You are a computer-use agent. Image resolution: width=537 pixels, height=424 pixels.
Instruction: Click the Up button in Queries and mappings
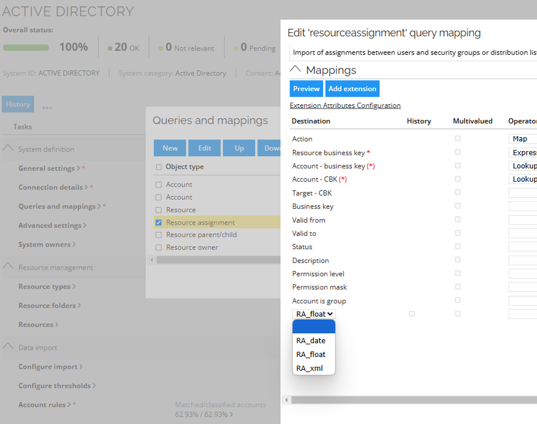pyautogui.click(x=239, y=148)
